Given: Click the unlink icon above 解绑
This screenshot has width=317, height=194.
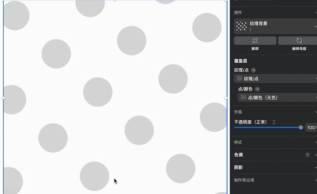Looking at the screenshot, I should [255, 40].
